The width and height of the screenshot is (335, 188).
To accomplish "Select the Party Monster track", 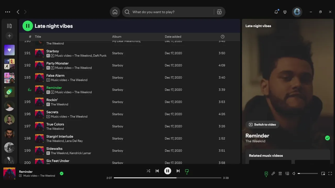I will coord(57,63).
